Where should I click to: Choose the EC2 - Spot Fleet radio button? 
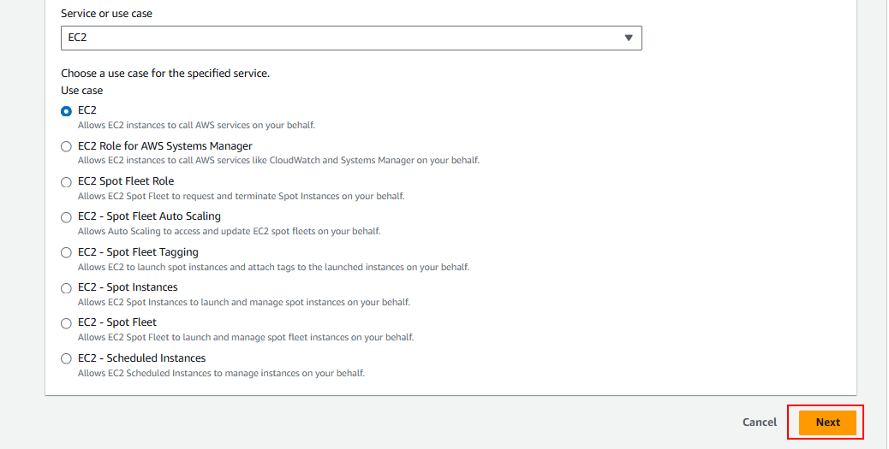coord(66,323)
